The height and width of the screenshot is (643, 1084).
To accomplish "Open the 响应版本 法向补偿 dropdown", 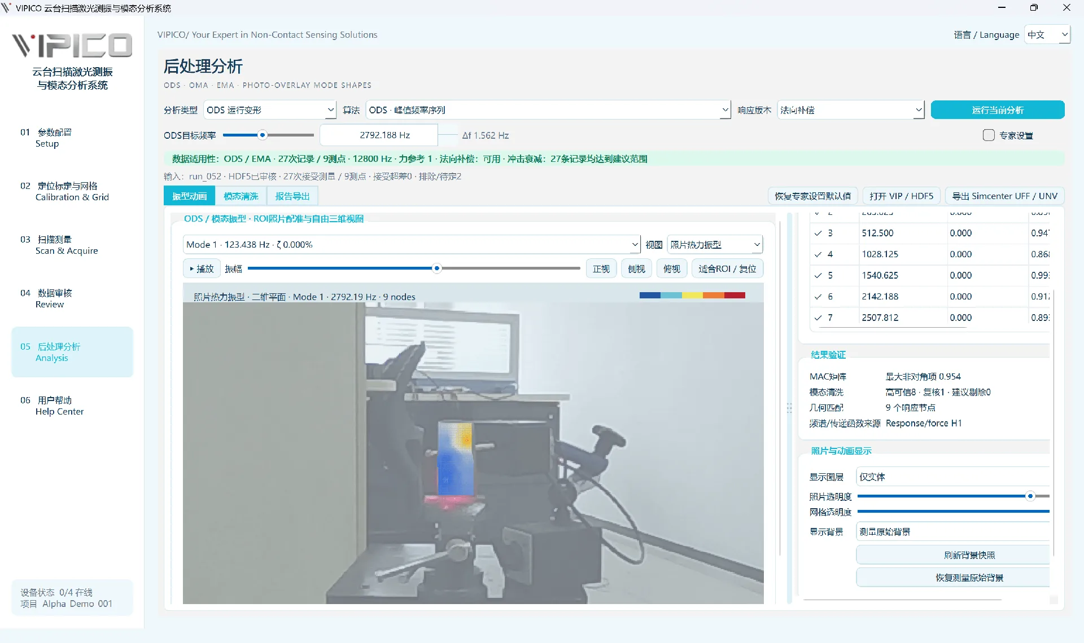I will coord(851,110).
